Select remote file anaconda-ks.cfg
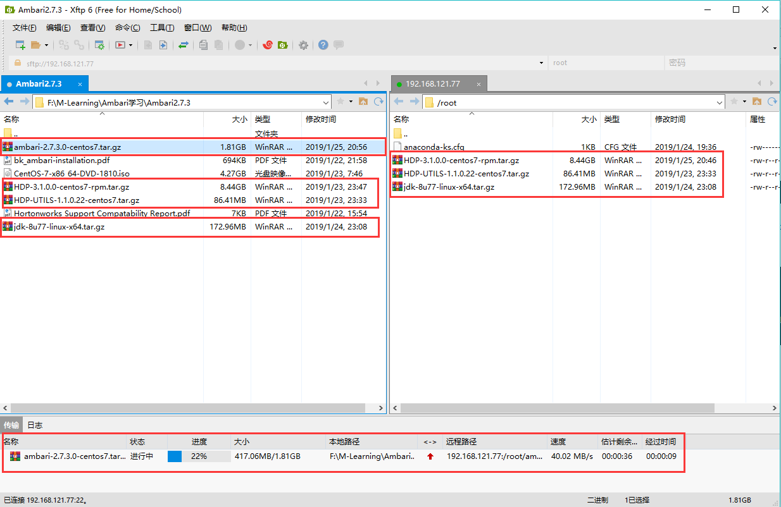781x507 pixels. tap(585, 147)
